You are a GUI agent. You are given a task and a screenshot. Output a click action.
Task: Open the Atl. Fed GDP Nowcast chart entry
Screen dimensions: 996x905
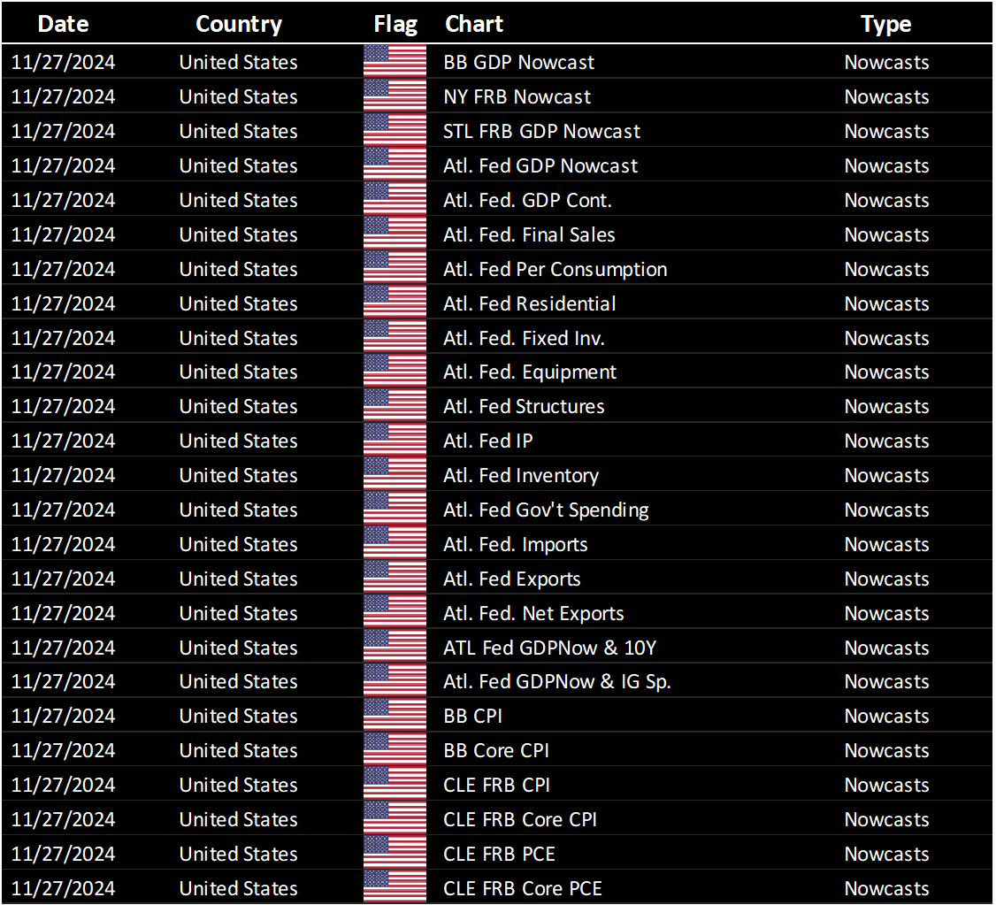coord(540,165)
